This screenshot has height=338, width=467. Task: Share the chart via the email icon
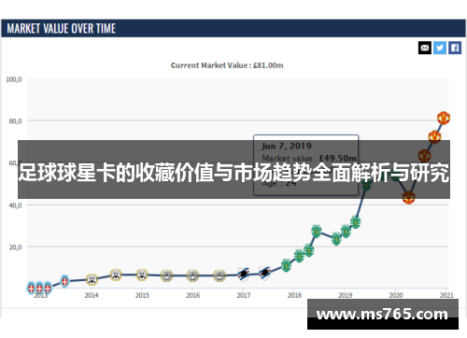[425, 48]
